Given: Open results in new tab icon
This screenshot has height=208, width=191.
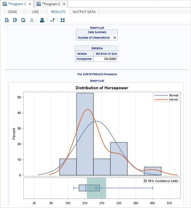Looking at the screenshot, I should tap(53, 20).
